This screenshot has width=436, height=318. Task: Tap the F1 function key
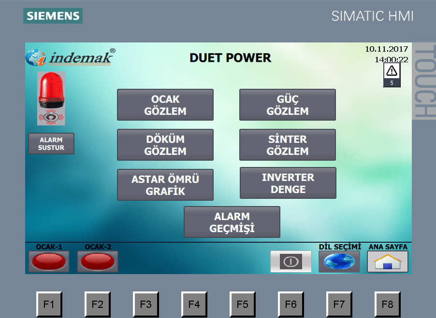pyautogui.click(x=49, y=304)
